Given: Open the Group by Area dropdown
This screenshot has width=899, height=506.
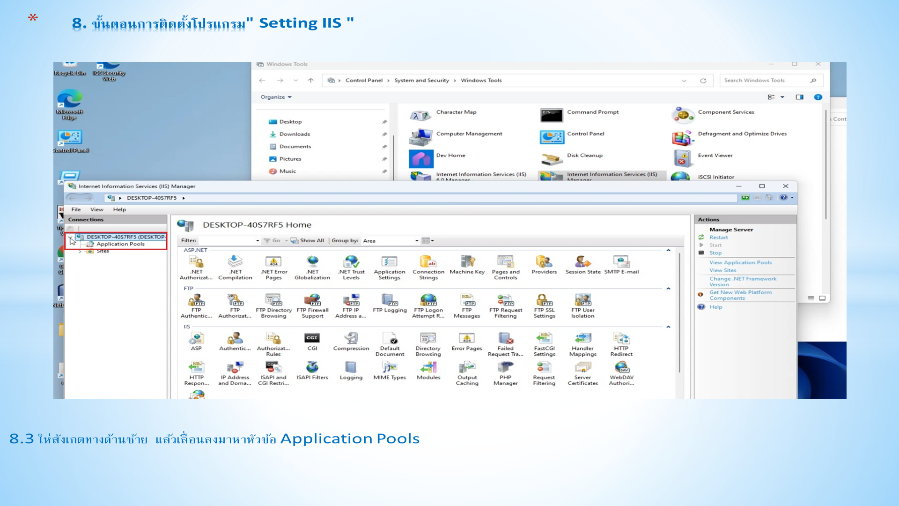Looking at the screenshot, I should (417, 241).
